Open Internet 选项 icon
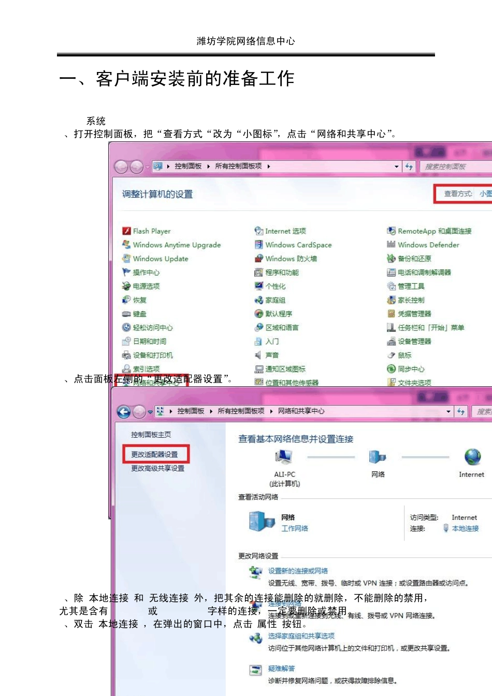492x696 pixels. coord(259,231)
